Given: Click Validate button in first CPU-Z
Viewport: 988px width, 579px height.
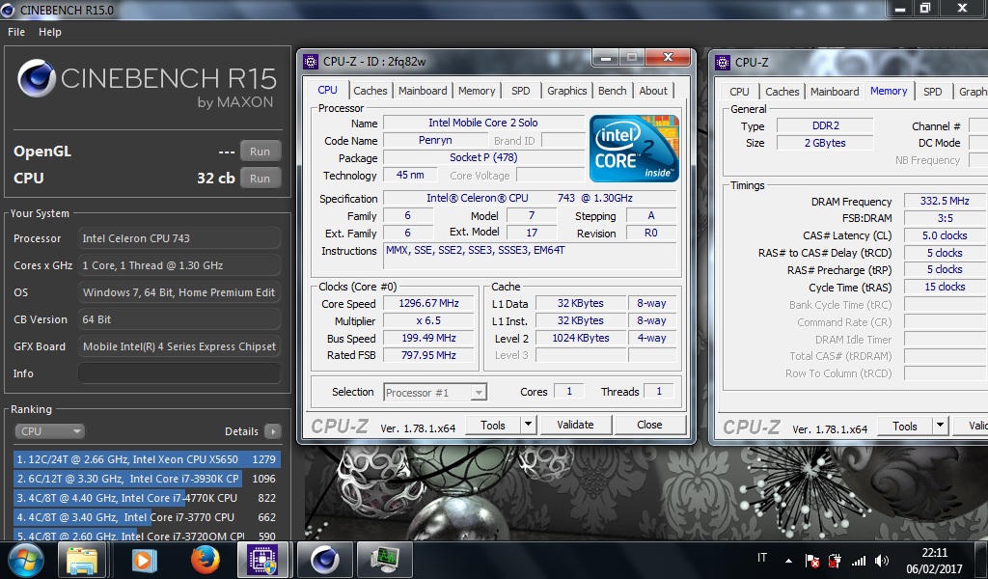Looking at the screenshot, I should click(x=575, y=425).
